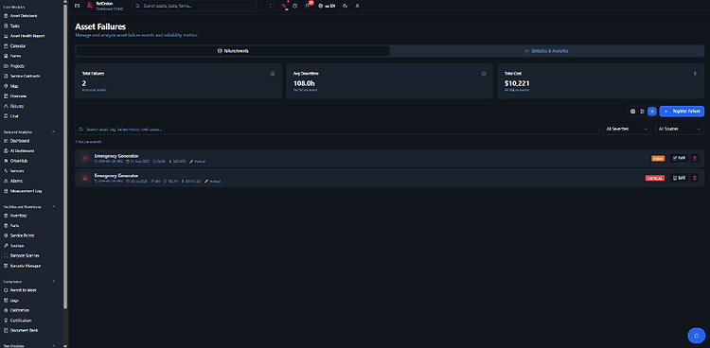This screenshot has width=710, height=348.
Task: Click the clock icon in the header
Action: click(294, 6)
